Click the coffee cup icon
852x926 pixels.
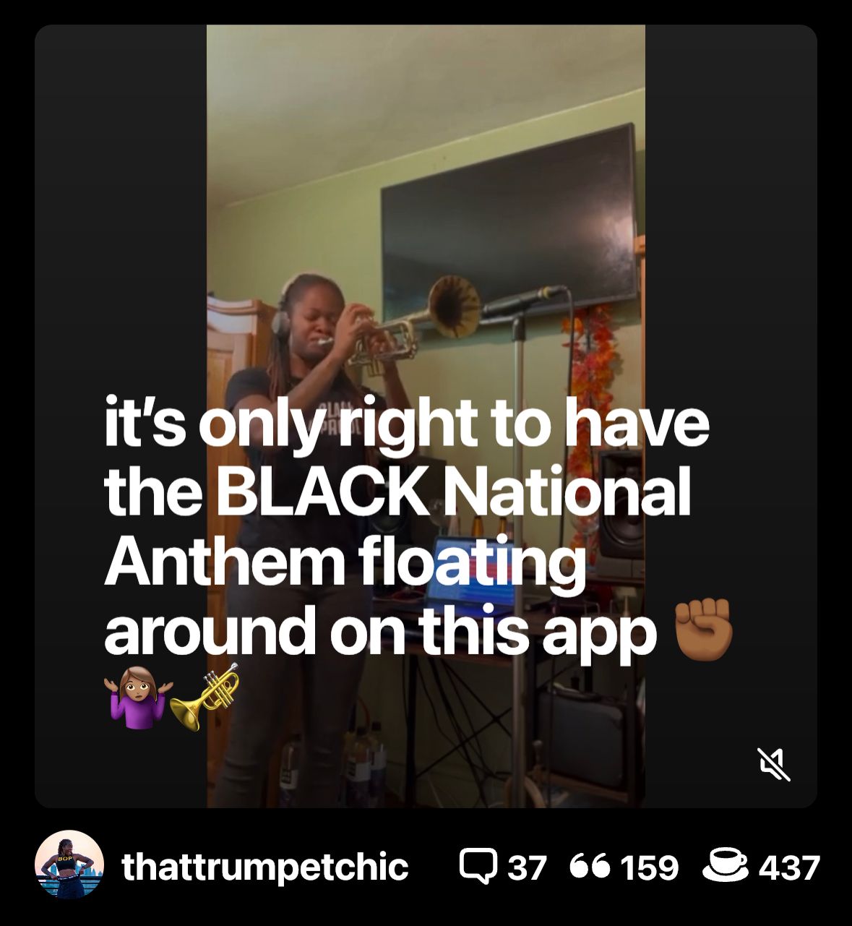726,865
